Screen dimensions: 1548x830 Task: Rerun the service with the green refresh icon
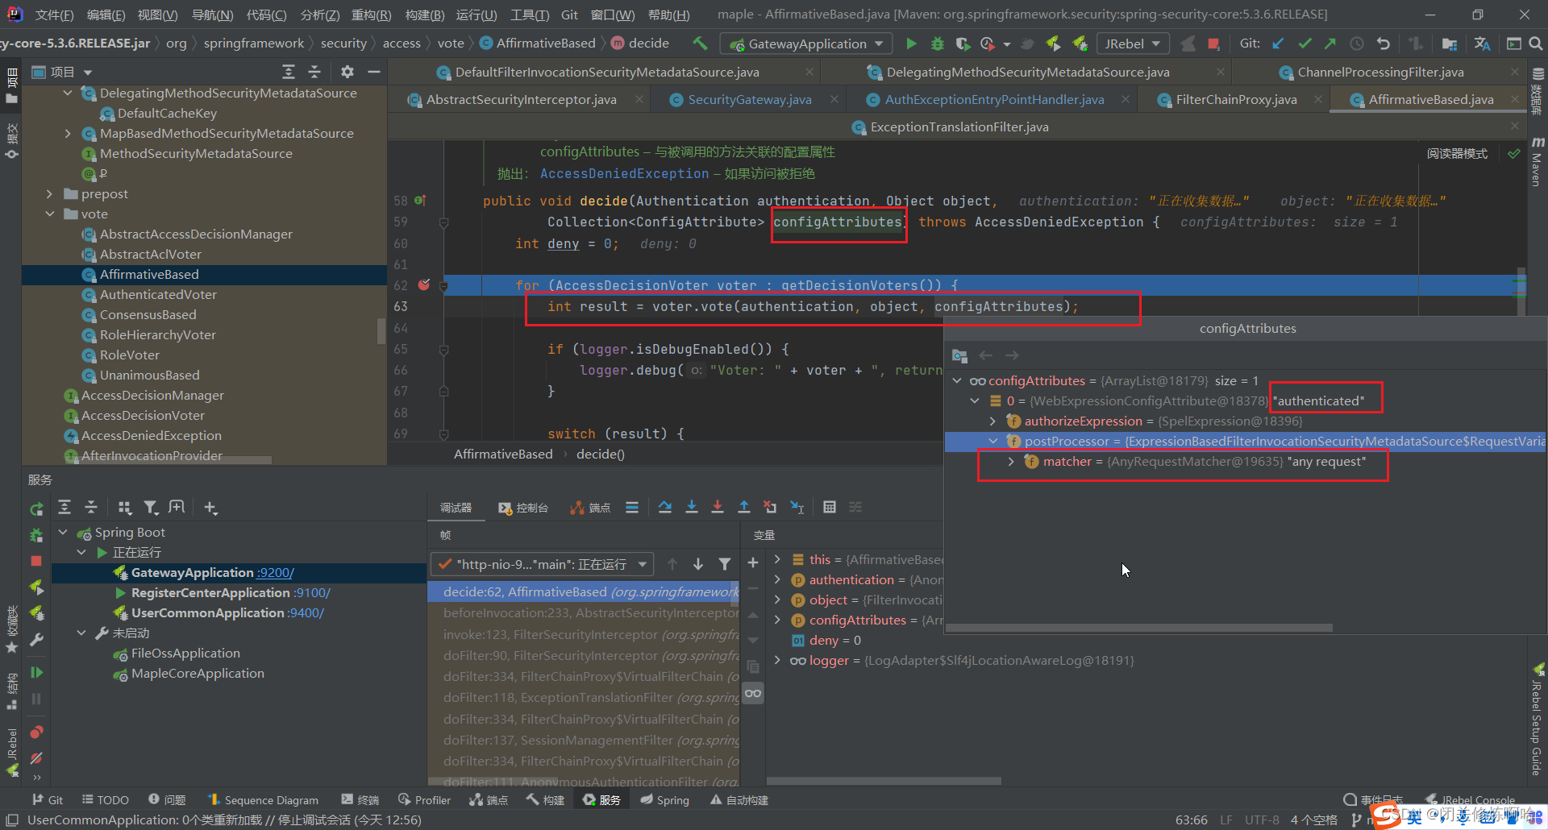click(x=36, y=509)
